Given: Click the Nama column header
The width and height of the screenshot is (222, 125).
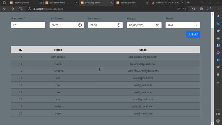Looking at the screenshot, I should (58, 50).
